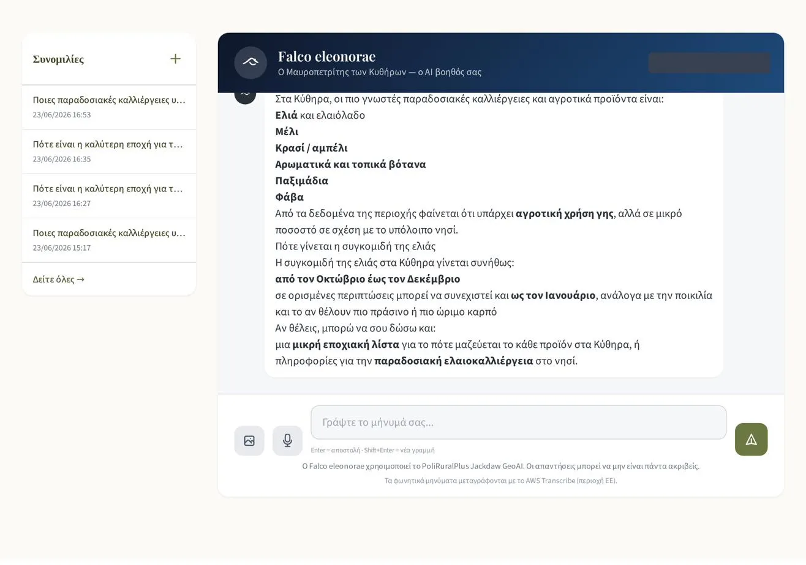806x565 pixels.
Task: Click the Συνομιλίες sidebar heading
Action: click(x=58, y=59)
